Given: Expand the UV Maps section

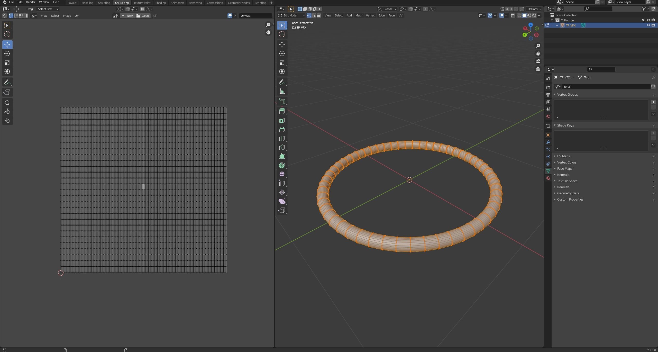Looking at the screenshot, I should click(563, 156).
